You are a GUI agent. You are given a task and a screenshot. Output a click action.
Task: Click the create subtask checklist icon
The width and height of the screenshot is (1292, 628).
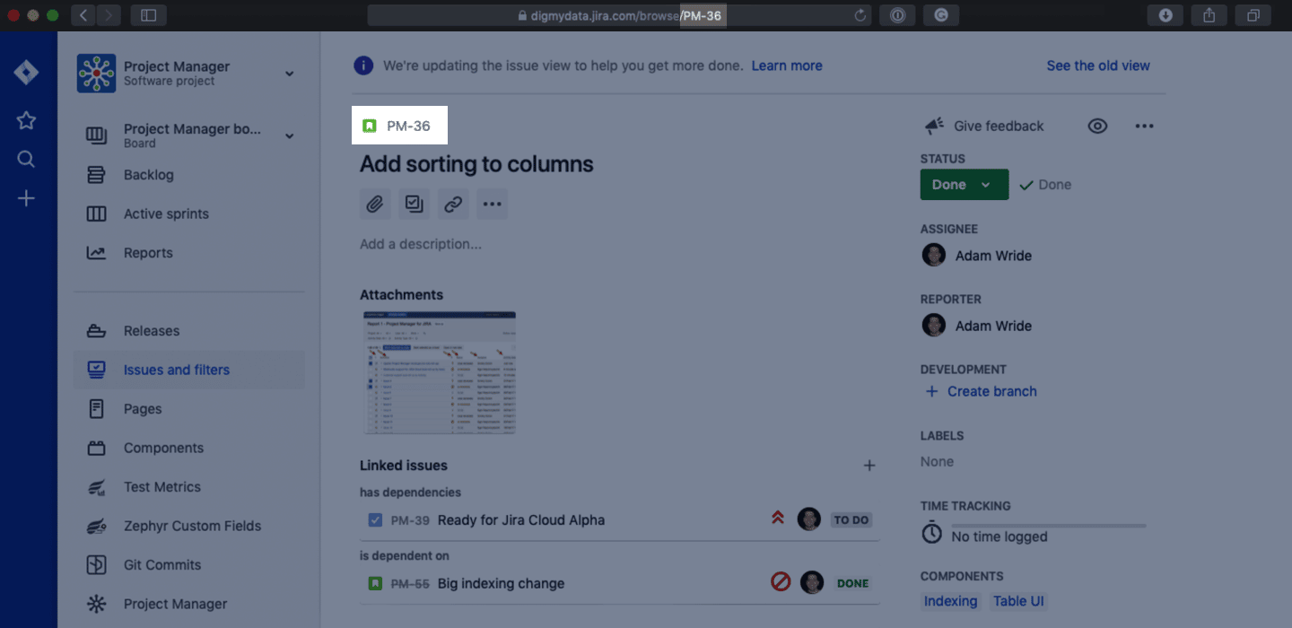[414, 204]
